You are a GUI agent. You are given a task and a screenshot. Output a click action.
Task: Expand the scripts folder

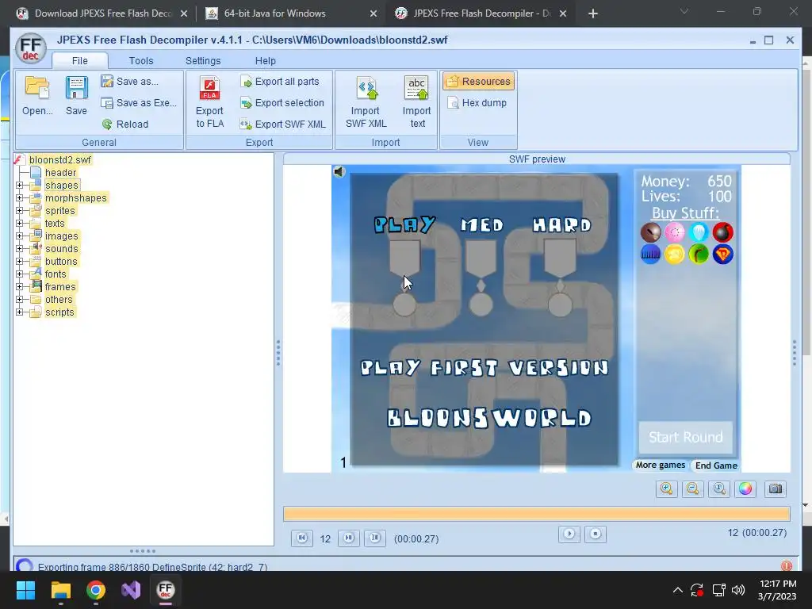coord(20,312)
